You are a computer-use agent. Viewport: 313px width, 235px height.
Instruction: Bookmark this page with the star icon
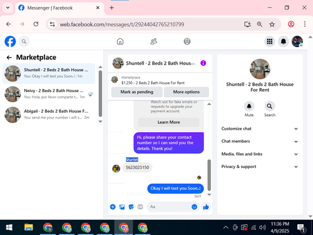(272, 24)
